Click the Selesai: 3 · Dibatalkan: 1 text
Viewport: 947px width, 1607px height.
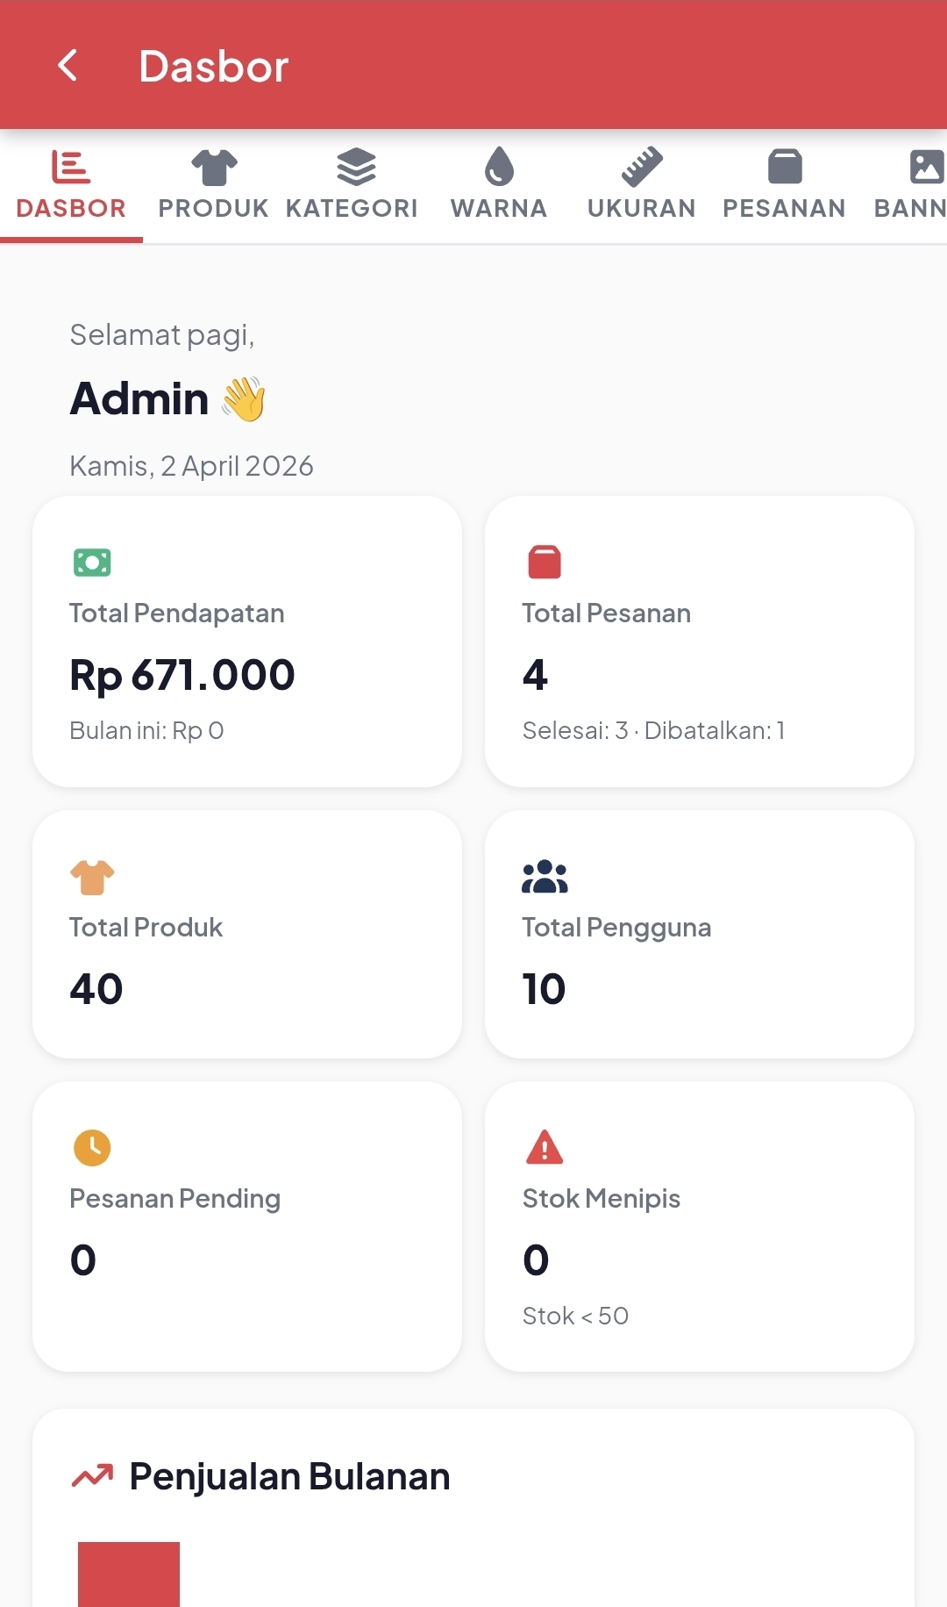click(654, 729)
